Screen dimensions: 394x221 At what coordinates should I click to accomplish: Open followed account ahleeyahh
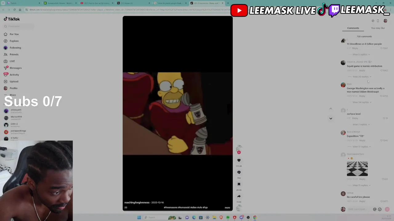click(13, 110)
